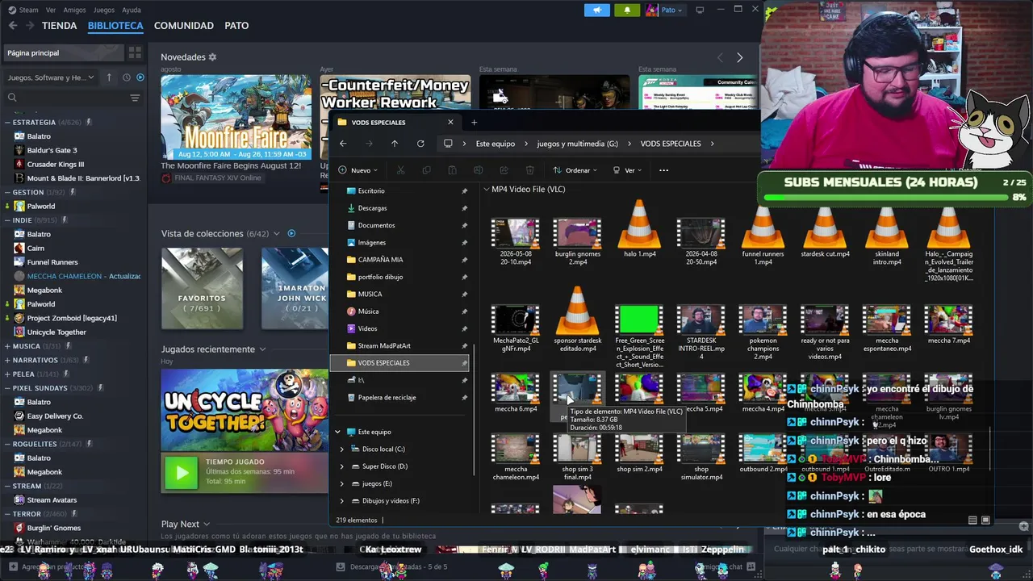
Task: Open Steam library category dropdown
Action: click(50, 77)
